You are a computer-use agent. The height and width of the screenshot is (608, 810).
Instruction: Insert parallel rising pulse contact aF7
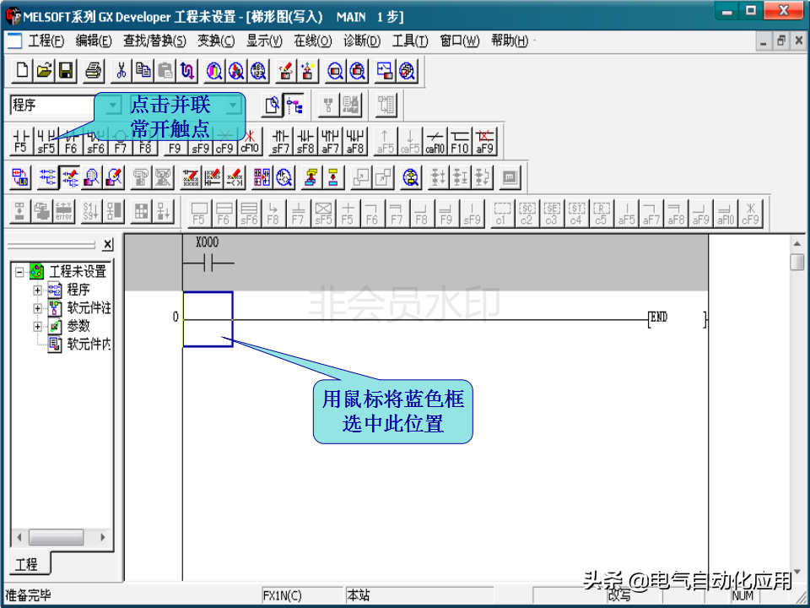[x=330, y=141]
